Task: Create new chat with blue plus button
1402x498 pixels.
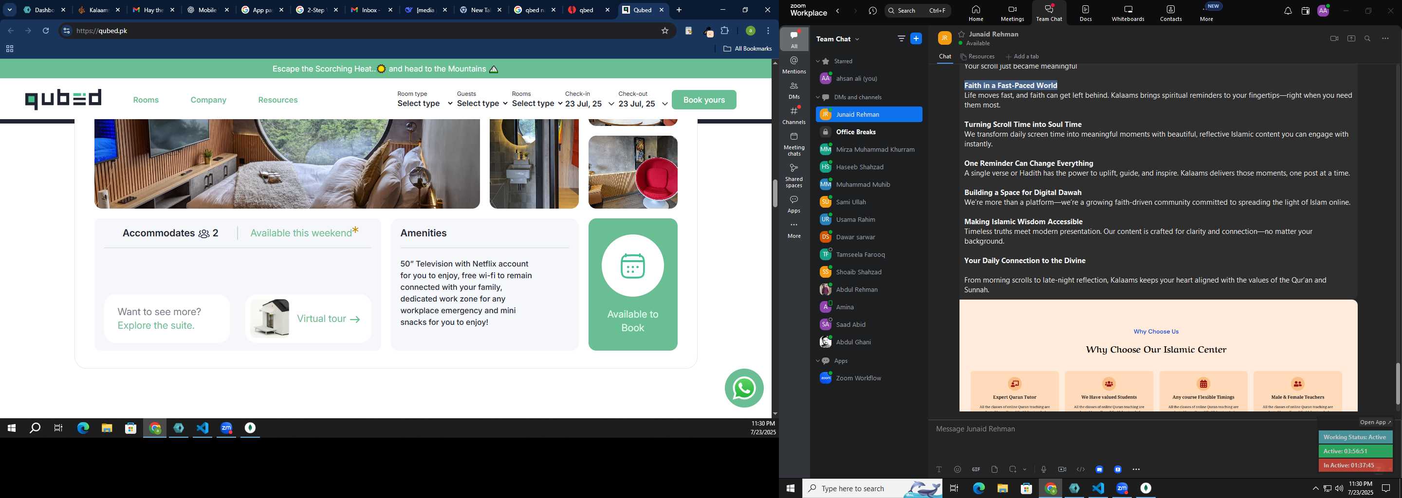Action: click(917, 38)
